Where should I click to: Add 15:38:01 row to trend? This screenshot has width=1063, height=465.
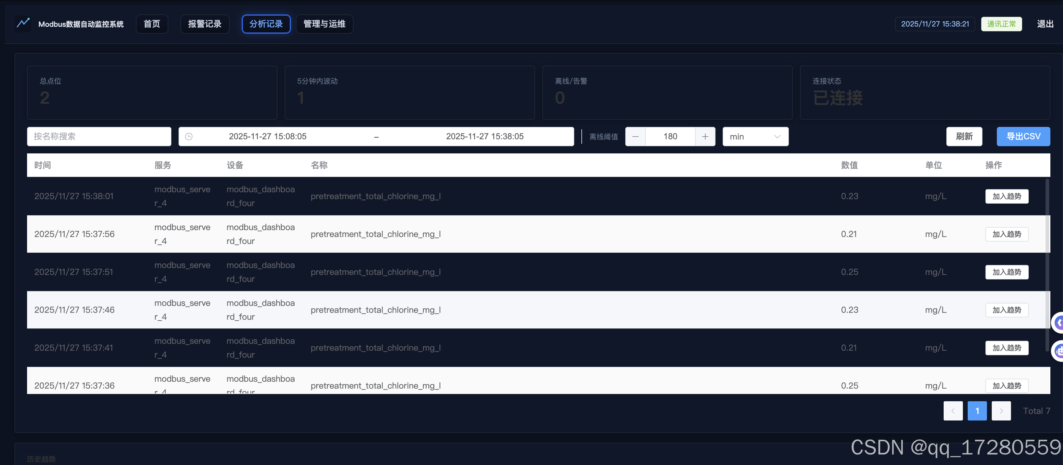[x=1006, y=197]
